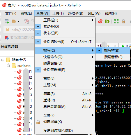The width and height of the screenshot is (131, 135).
Task: Collapse the 所有会话 tree node
Action: pyautogui.click(x=3, y=60)
